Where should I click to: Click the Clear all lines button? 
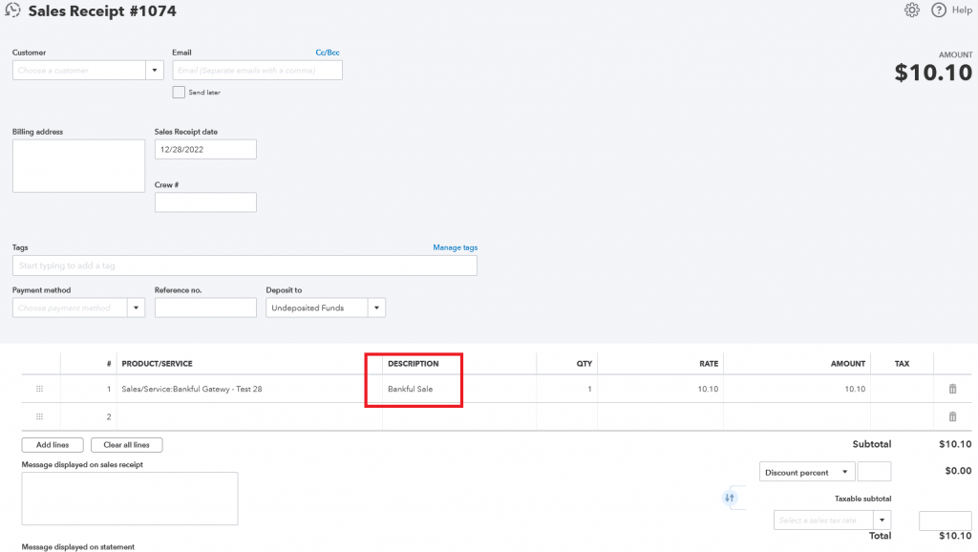pyautogui.click(x=127, y=445)
